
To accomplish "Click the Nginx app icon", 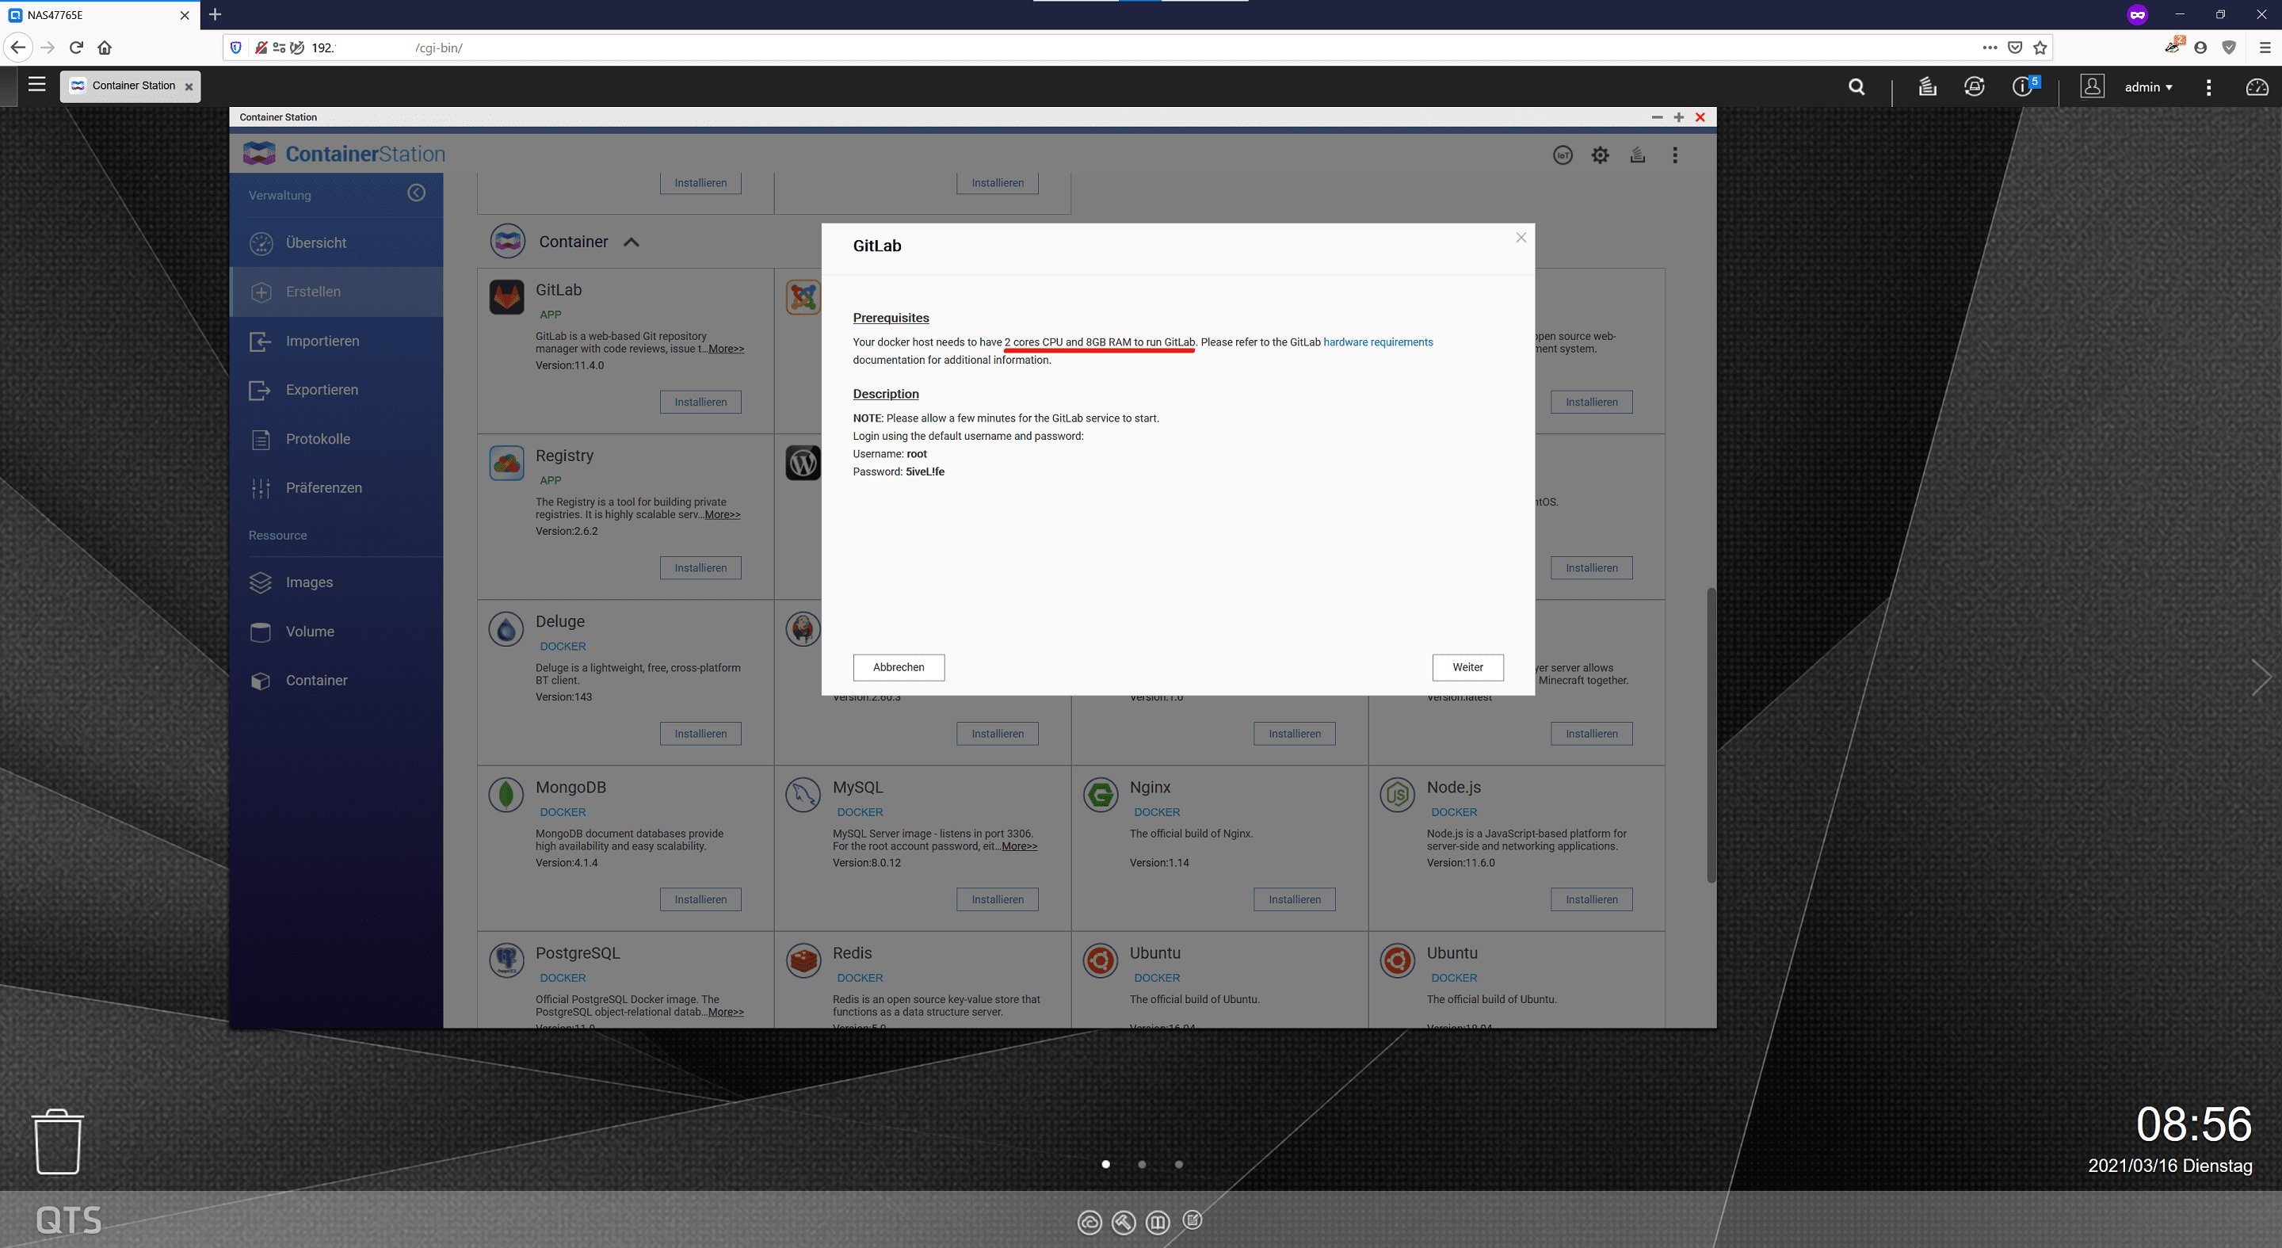I will pyautogui.click(x=1101, y=795).
